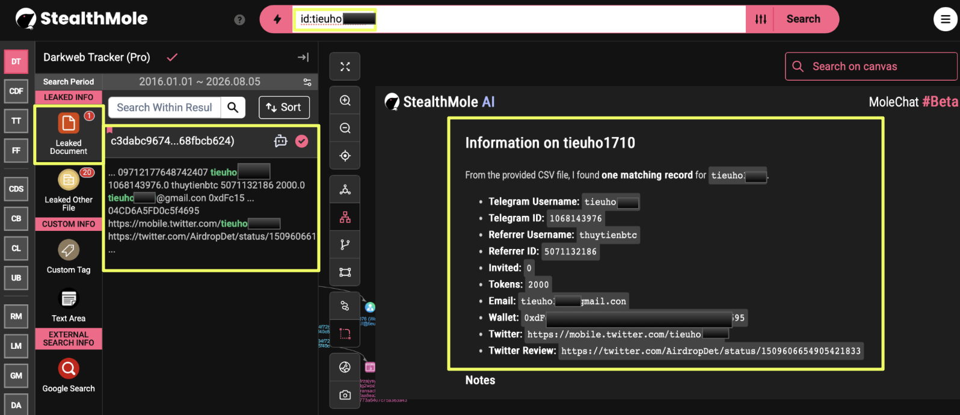960x415 pixels.
Task: Adjust search period settings icon
Action: pos(307,82)
